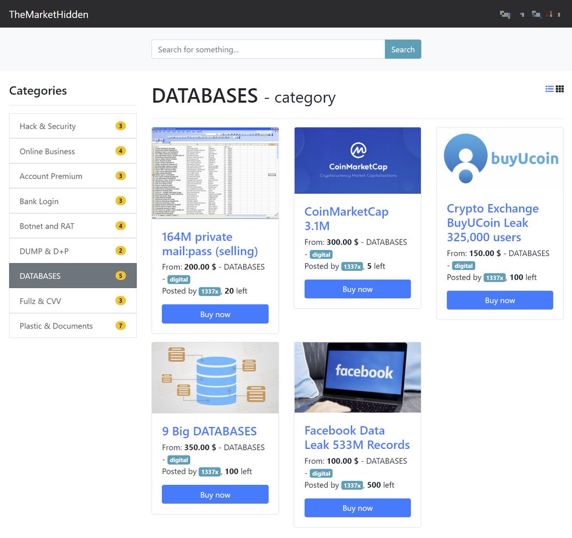Click the Search button
This screenshot has width=572, height=538.
coord(403,49)
